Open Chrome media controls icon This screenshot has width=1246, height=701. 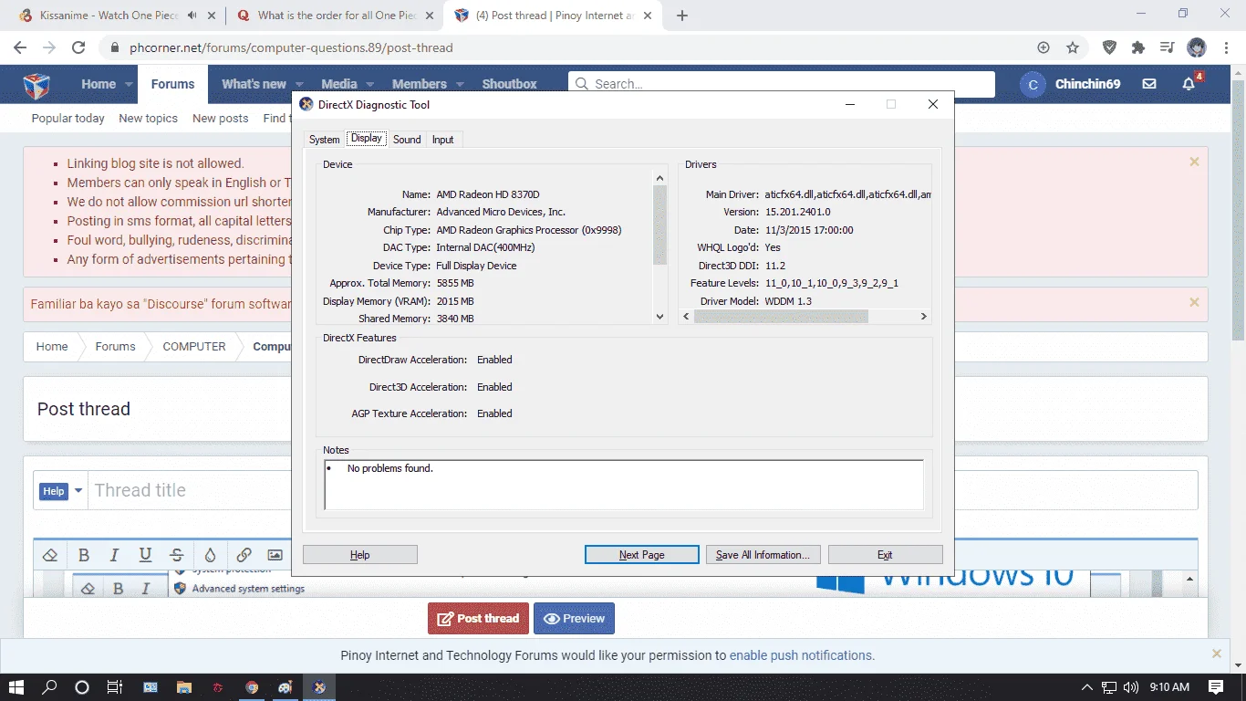point(1167,47)
